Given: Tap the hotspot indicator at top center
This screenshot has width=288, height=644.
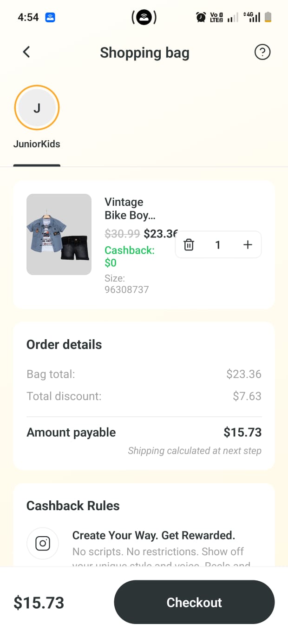Looking at the screenshot, I should [x=144, y=18].
